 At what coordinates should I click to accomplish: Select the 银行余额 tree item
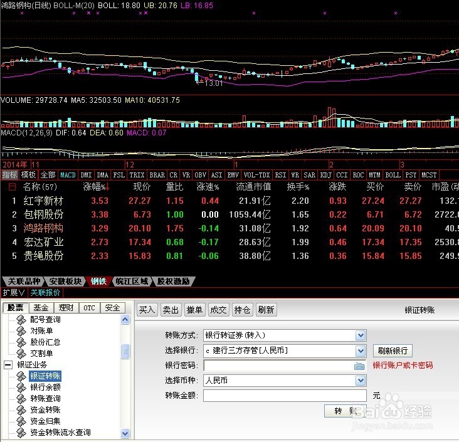[45, 387]
